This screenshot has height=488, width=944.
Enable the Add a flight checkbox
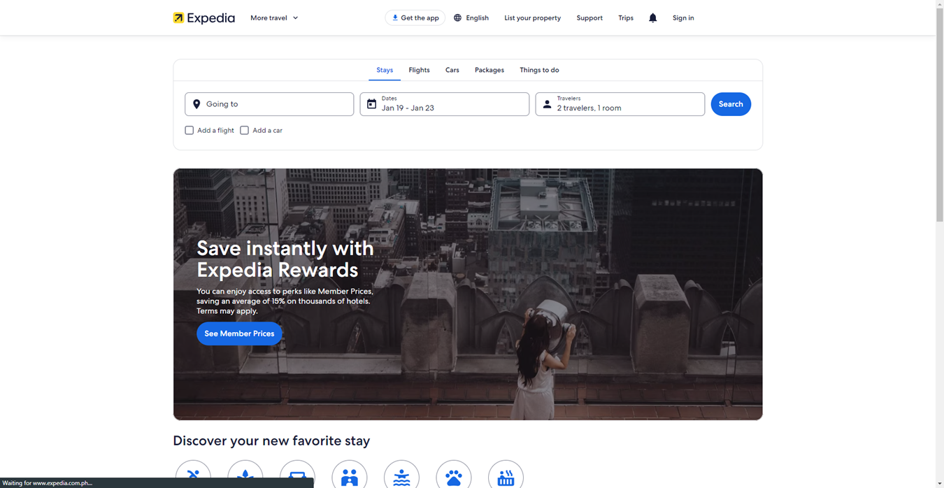click(189, 130)
